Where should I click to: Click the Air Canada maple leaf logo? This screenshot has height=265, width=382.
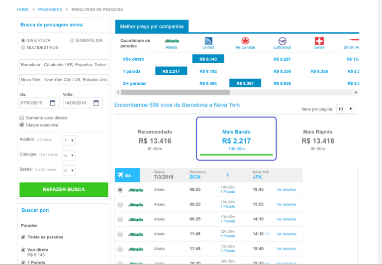coord(245,41)
